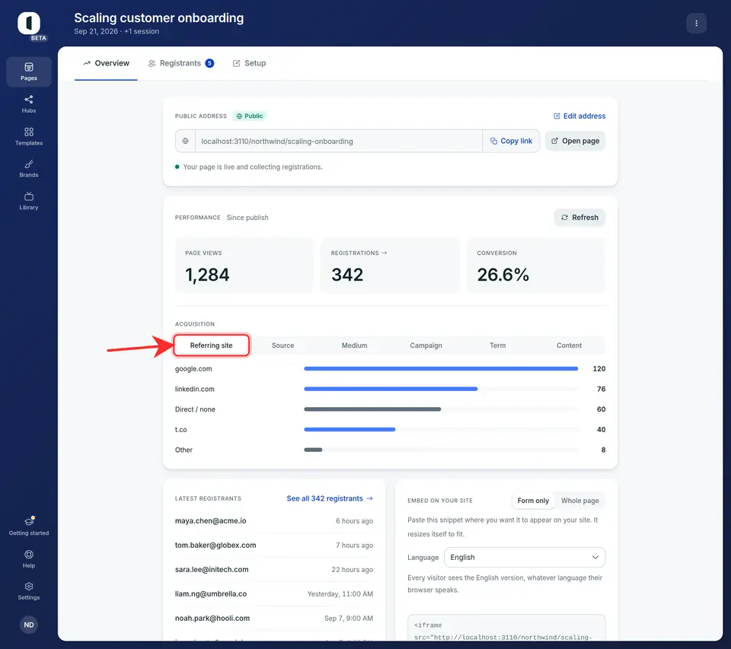Viewport: 731px width, 649px height.
Task: Open Help from the sidebar
Action: [29, 558]
